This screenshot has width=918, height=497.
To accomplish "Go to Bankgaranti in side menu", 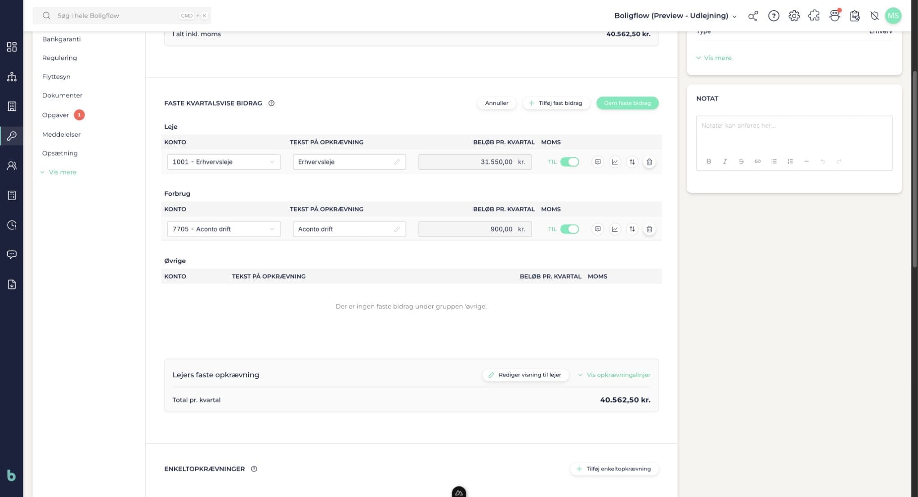I will pyautogui.click(x=61, y=39).
